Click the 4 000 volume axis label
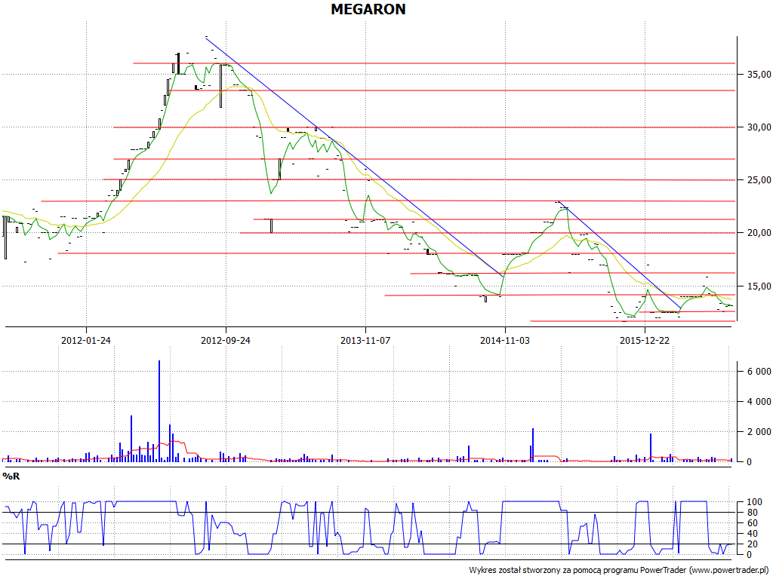The height and width of the screenshot is (579, 773). [x=759, y=402]
